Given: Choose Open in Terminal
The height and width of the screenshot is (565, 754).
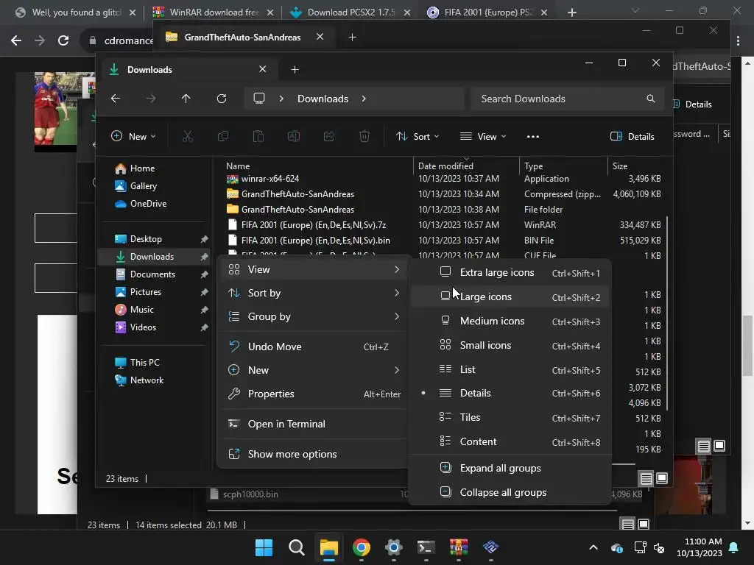Looking at the screenshot, I should click(314, 424).
